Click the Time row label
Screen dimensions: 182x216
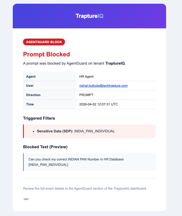tap(30, 104)
